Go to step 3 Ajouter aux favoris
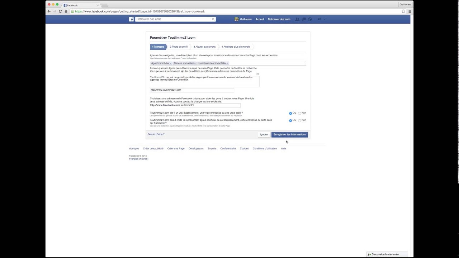The image size is (459, 258). tap(204, 47)
